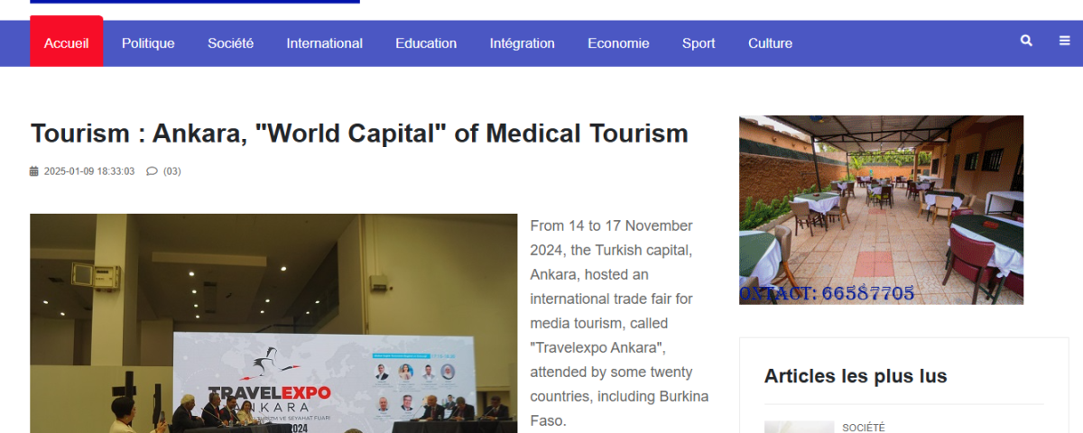Go to the Accueil home tab
The width and height of the screenshot is (1083, 433).
point(66,43)
